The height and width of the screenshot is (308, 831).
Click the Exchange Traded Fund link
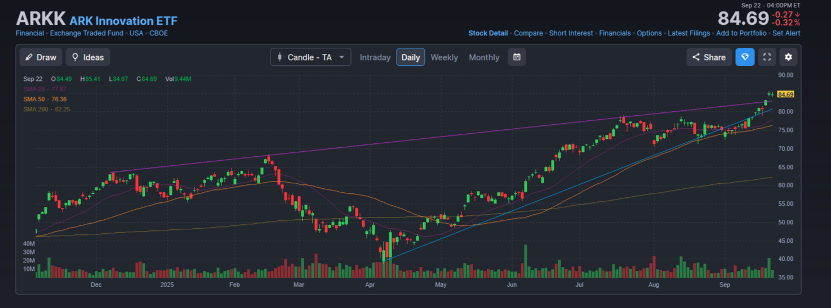pos(86,33)
